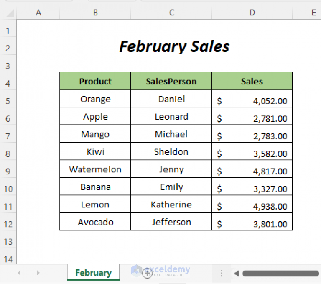Click the horizontal scroll left arrow
321x284 pixels.
237,274
